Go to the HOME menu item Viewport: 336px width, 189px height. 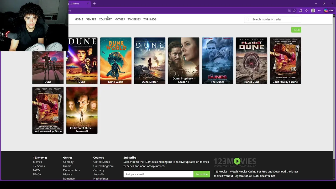(x=79, y=19)
